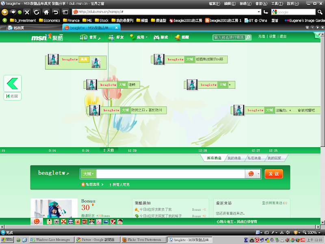Viewport: 325px width, 244px height.
Task: Open the 檔案(F) menu
Action: pyautogui.click(x=214, y=4)
